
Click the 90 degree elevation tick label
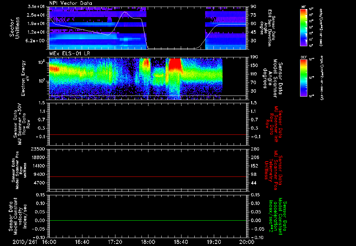(253, 7)
